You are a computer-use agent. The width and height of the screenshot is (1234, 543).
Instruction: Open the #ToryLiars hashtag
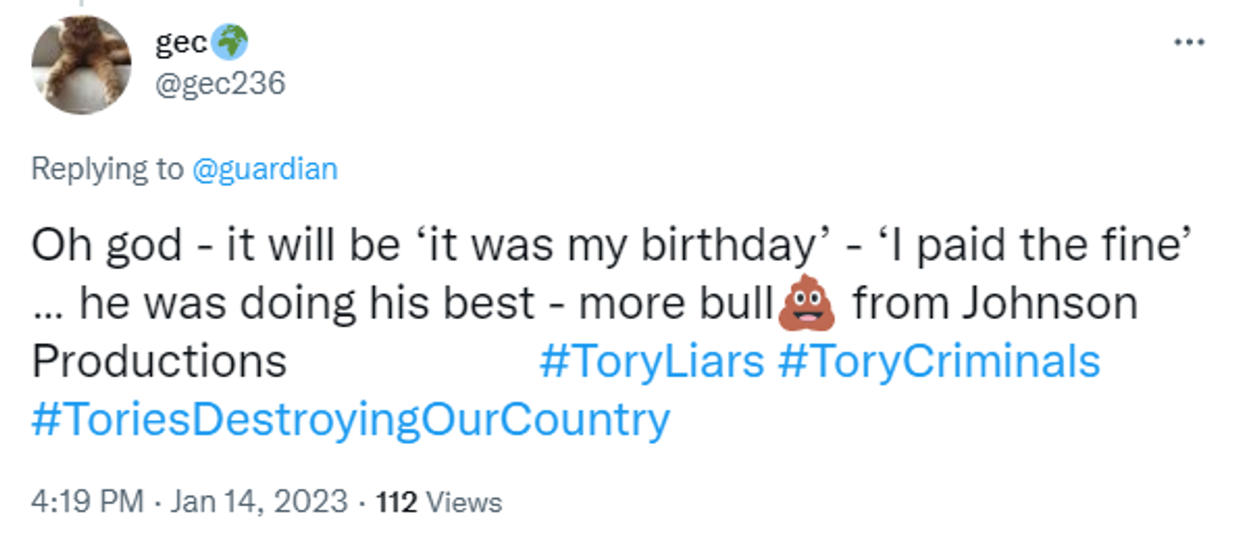click(652, 362)
